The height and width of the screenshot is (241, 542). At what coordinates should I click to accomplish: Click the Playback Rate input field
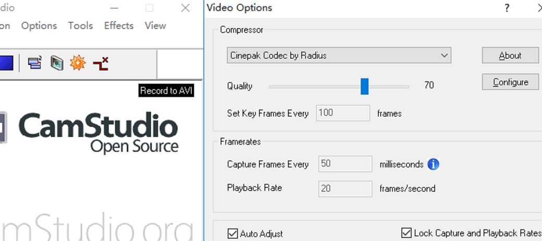345,189
